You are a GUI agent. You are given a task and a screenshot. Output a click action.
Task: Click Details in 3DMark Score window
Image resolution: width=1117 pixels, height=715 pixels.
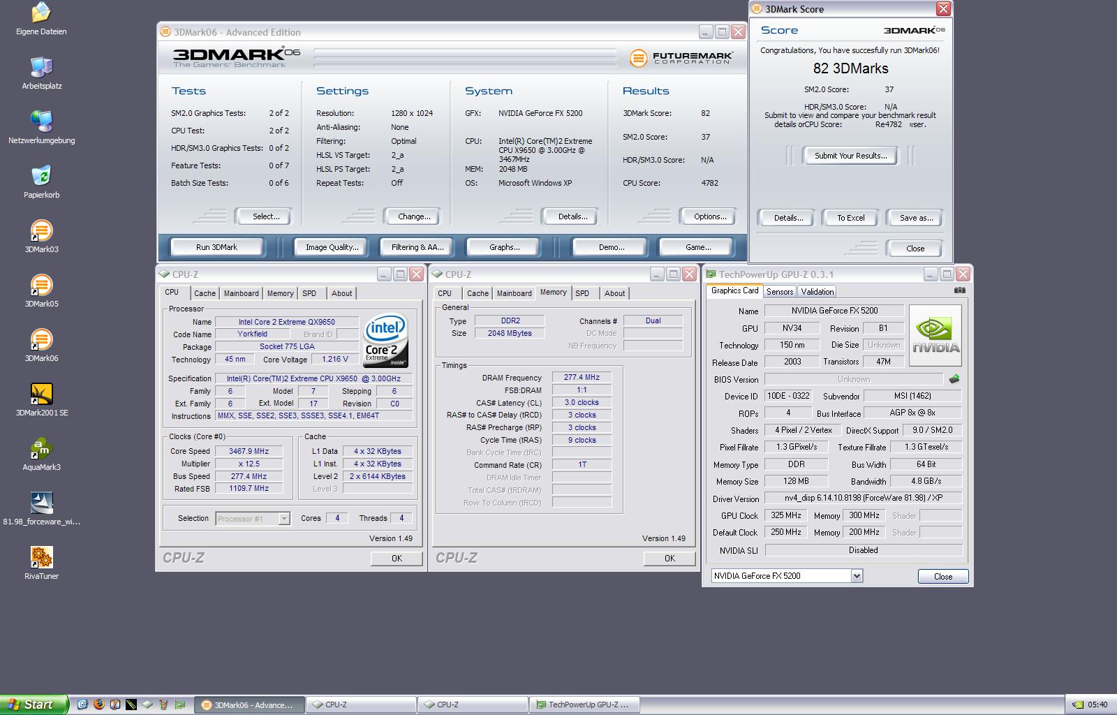pyautogui.click(x=787, y=218)
